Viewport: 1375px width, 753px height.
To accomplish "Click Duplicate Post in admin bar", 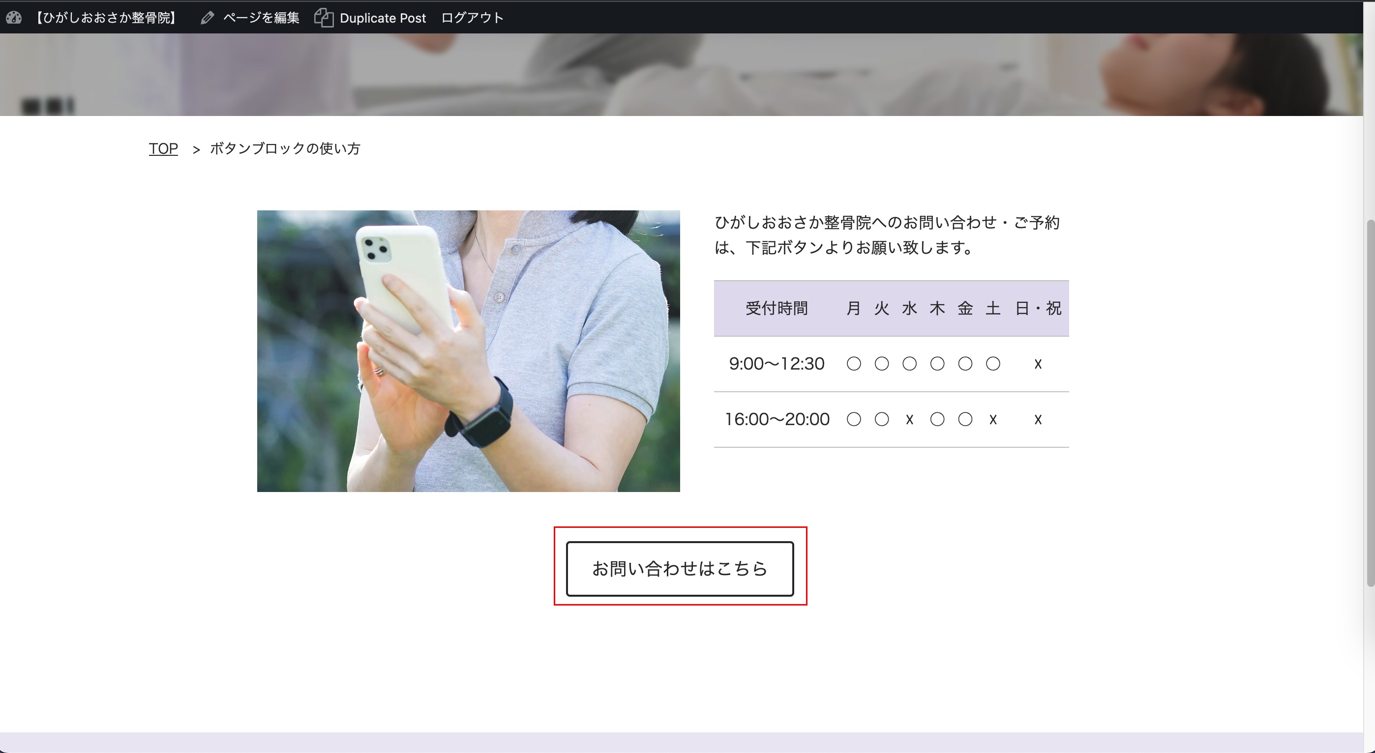I will click(x=382, y=18).
